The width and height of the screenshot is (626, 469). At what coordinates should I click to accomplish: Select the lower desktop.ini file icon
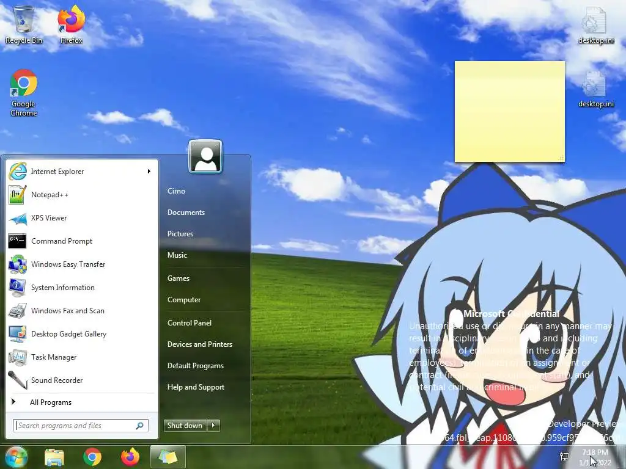pos(596,89)
